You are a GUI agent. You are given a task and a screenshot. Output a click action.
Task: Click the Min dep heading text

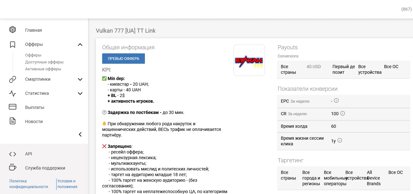pyautogui.click(x=116, y=78)
